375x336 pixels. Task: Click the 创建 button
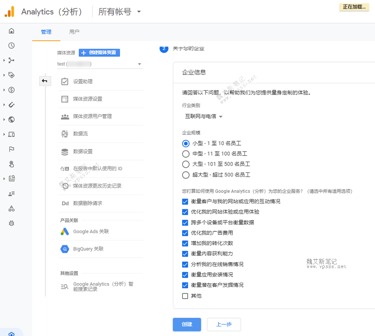click(x=187, y=324)
